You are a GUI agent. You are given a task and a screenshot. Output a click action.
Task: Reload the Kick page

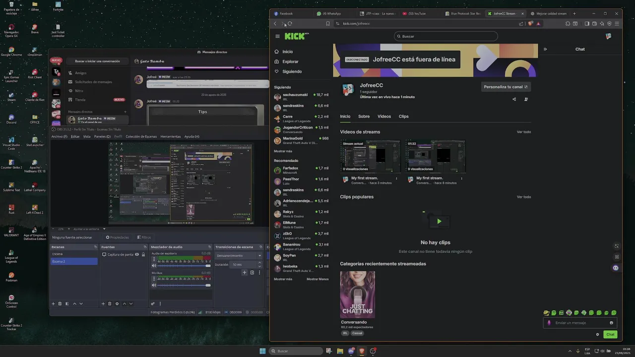pos(290,23)
